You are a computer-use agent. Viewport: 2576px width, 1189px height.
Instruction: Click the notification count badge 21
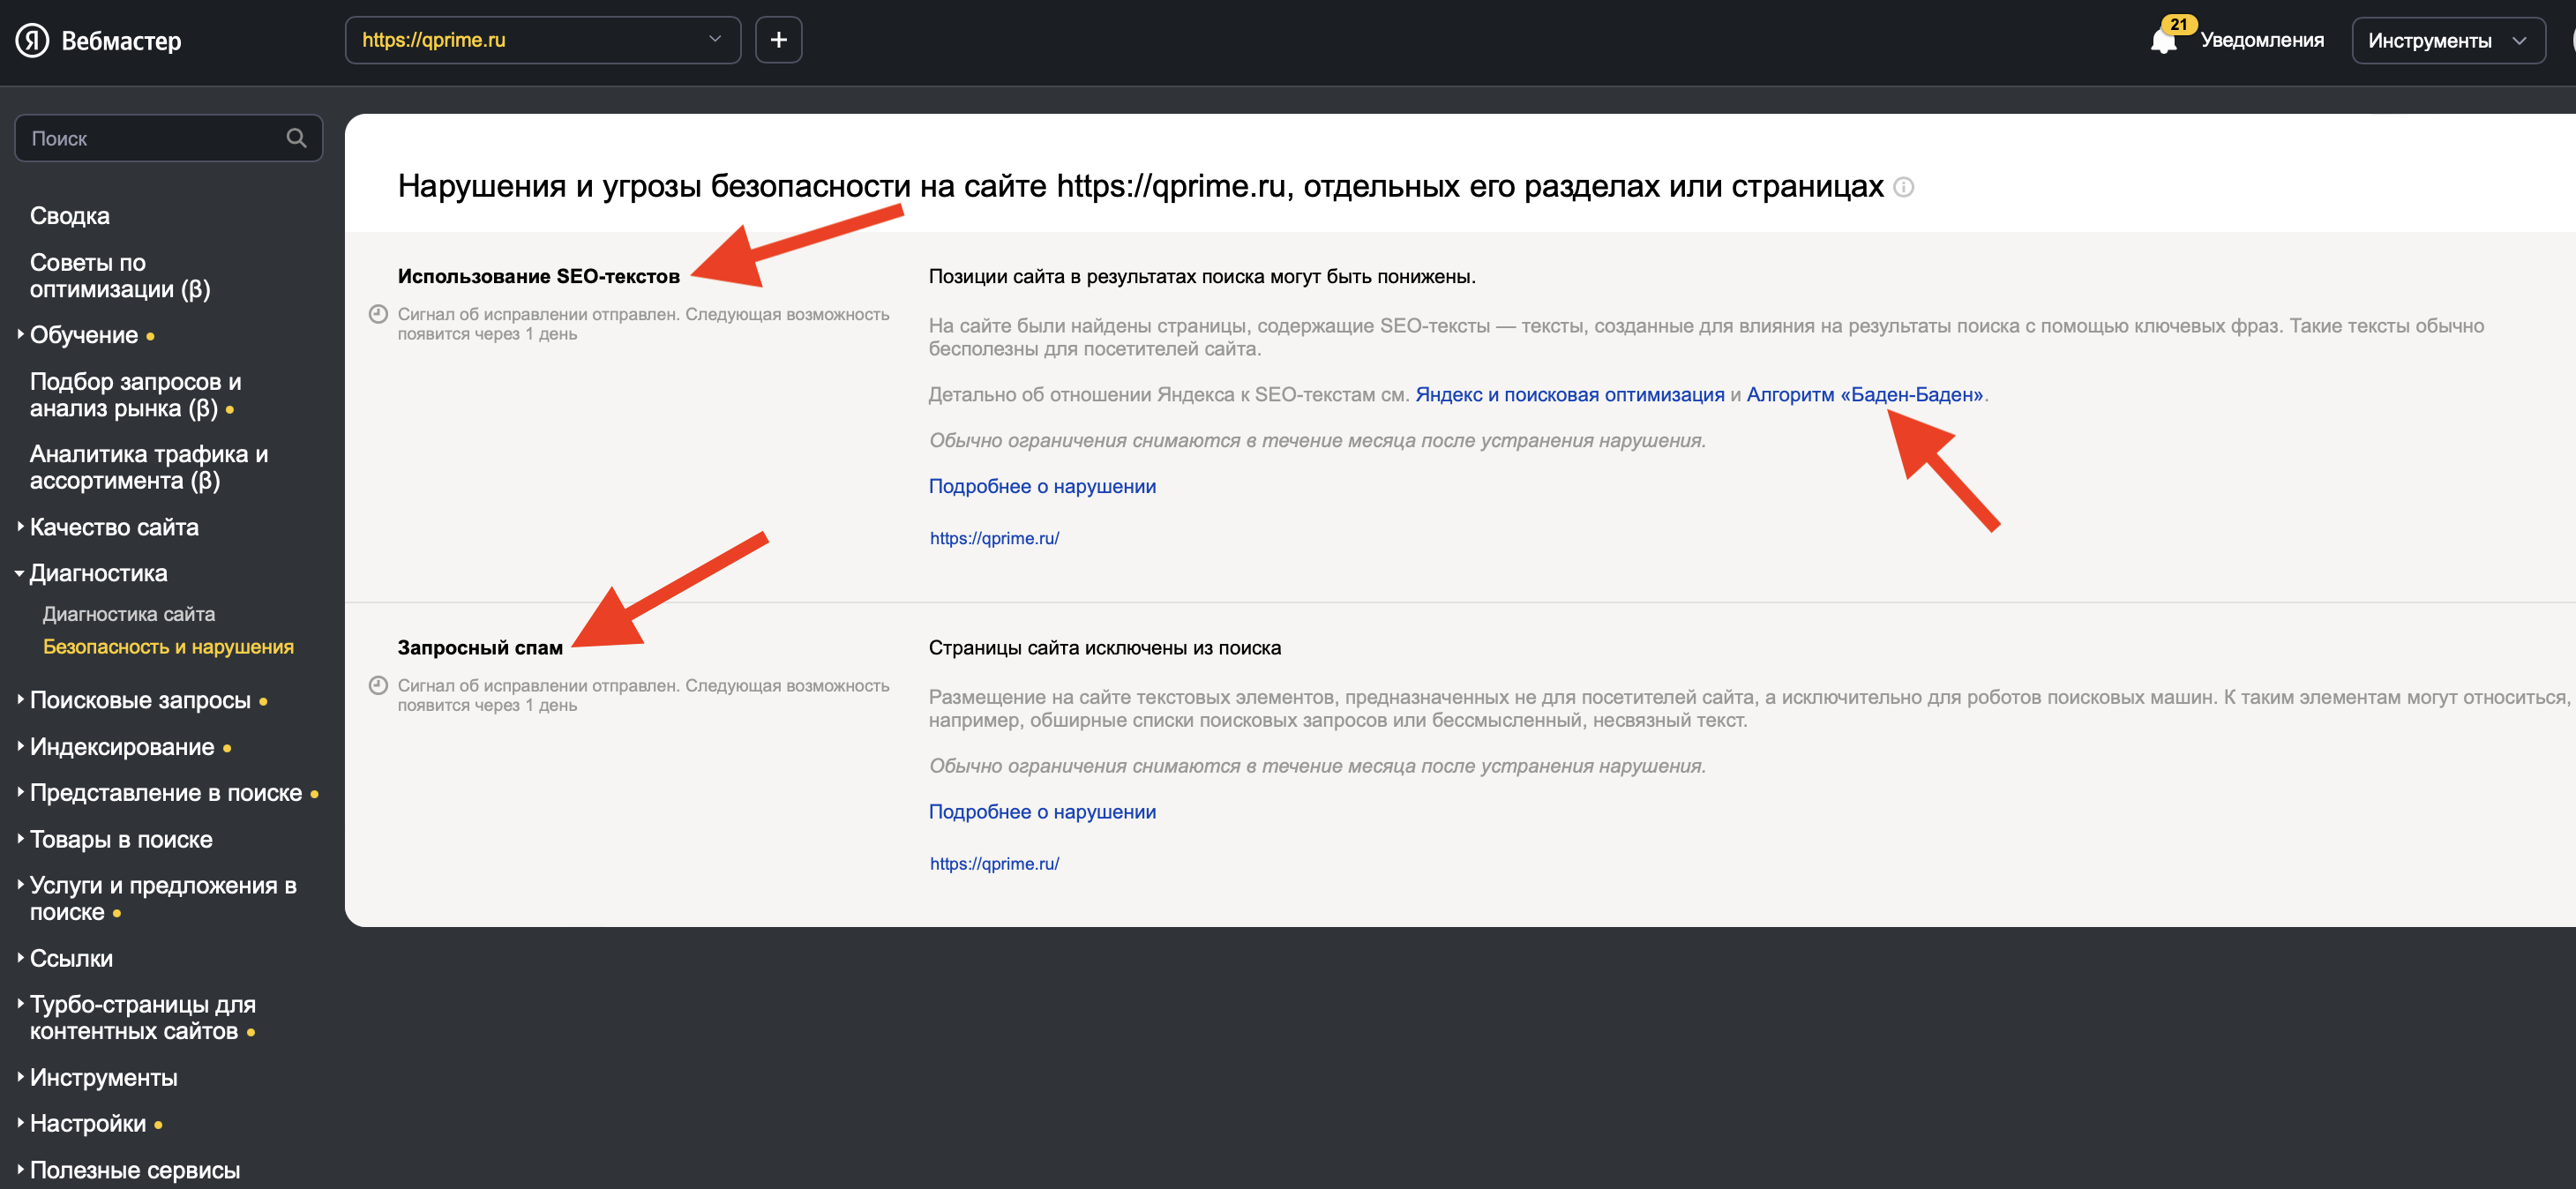pyautogui.click(x=2179, y=24)
